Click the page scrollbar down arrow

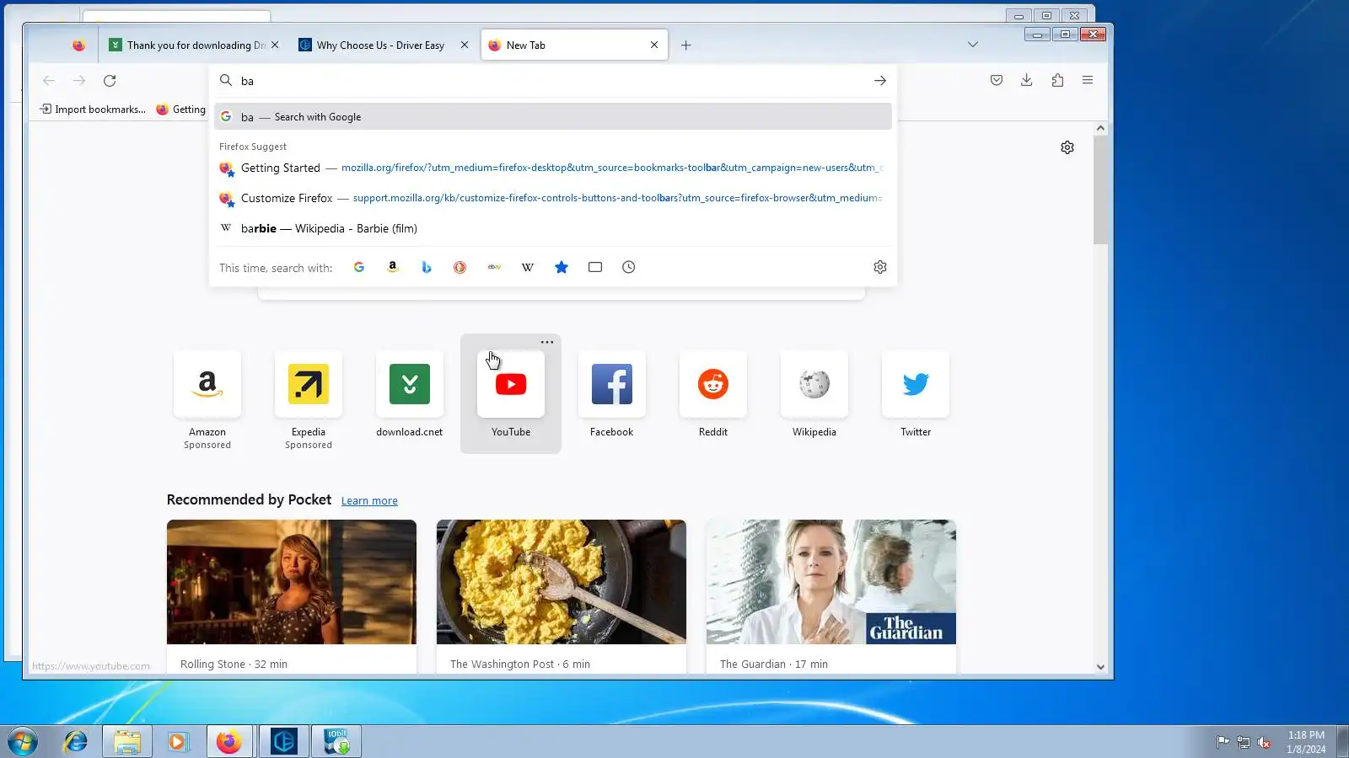(x=1100, y=667)
